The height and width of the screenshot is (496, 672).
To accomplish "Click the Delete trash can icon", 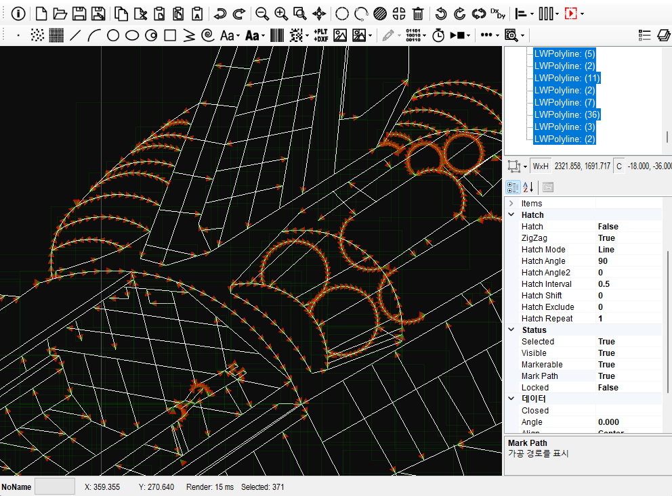I will [419, 14].
